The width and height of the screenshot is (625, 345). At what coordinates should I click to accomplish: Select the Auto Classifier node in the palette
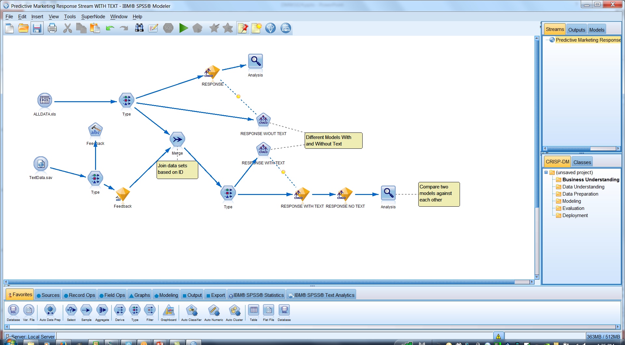pos(191,311)
